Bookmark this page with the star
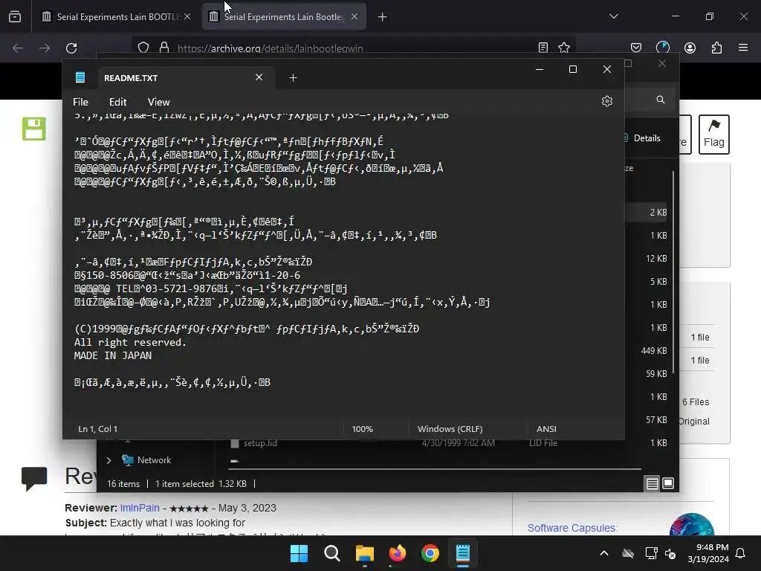 click(564, 48)
